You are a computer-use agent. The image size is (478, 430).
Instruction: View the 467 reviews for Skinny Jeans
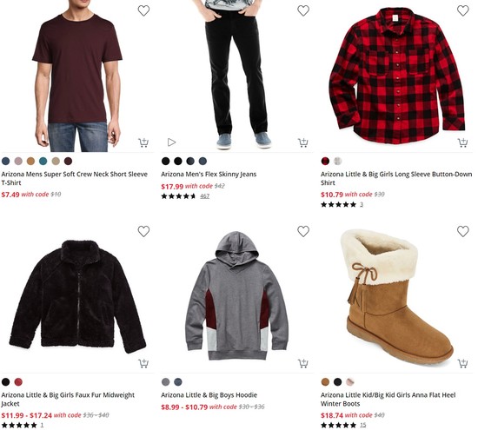(x=204, y=196)
